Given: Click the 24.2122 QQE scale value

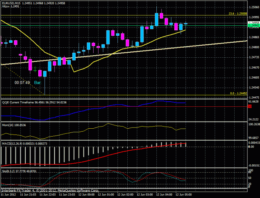Looking at the screenshot, I should [x=254, y=119].
